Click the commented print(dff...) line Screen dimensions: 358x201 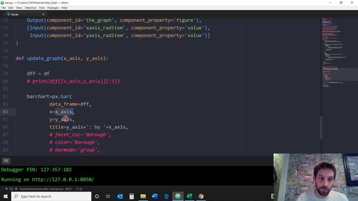pos(73,82)
